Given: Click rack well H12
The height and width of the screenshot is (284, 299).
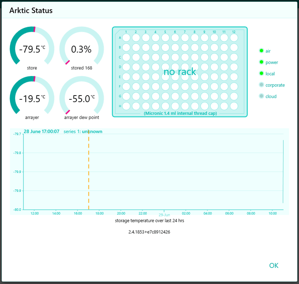Looking at the screenshot, I should 234,106.
